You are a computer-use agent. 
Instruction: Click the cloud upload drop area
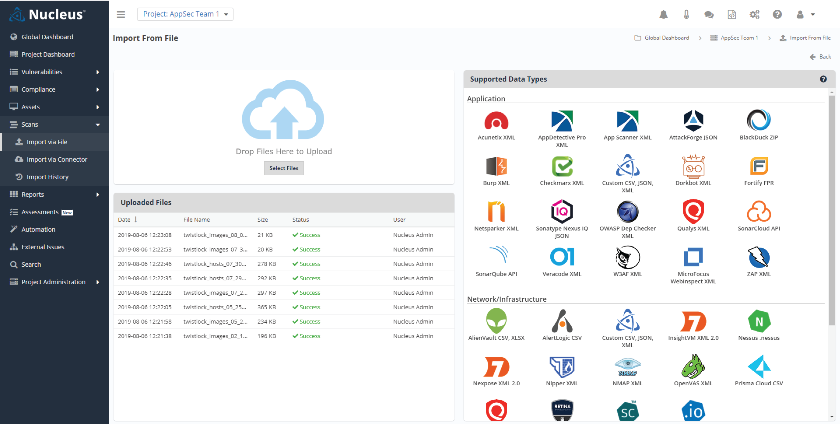[x=283, y=127]
